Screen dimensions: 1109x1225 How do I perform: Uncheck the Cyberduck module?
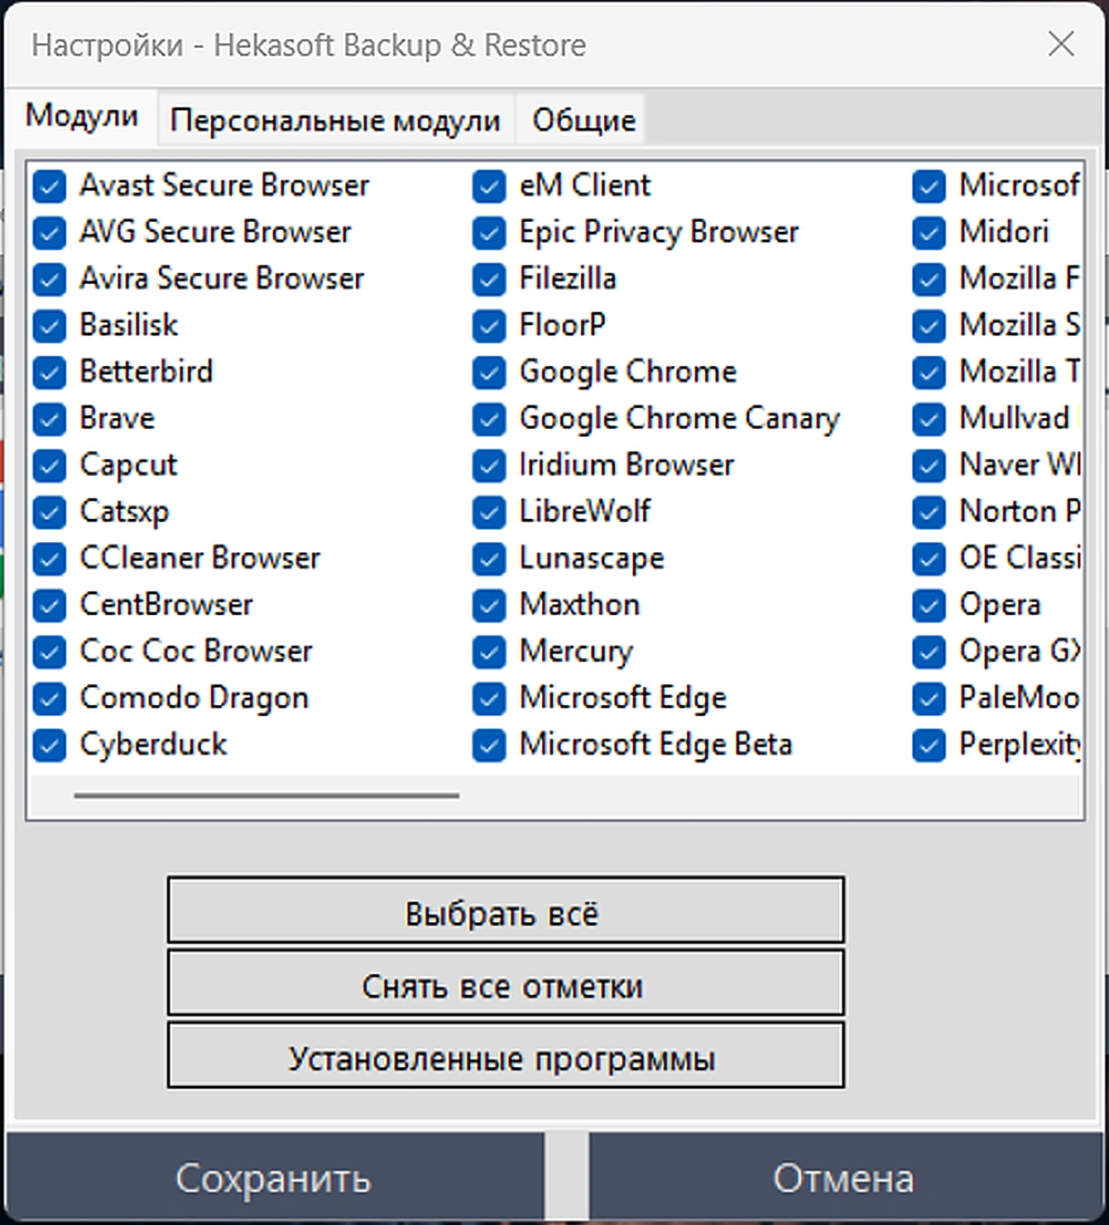(x=50, y=745)
